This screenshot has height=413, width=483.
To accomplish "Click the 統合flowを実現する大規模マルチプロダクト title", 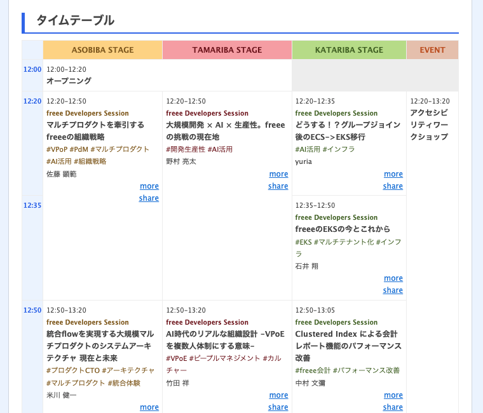I will click(x=100, y=346).
